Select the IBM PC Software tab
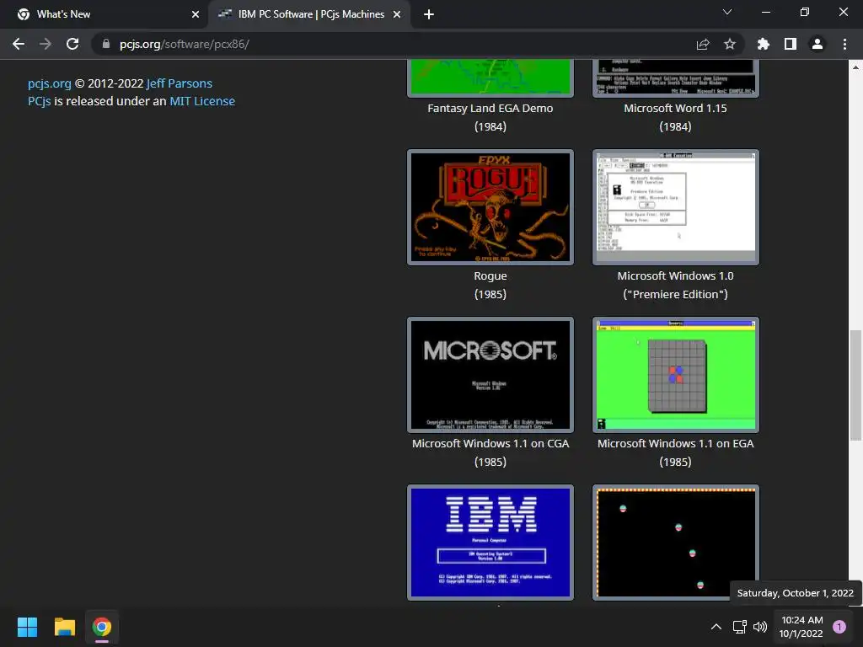Viewport: 863px width, 647px height. 310,14
